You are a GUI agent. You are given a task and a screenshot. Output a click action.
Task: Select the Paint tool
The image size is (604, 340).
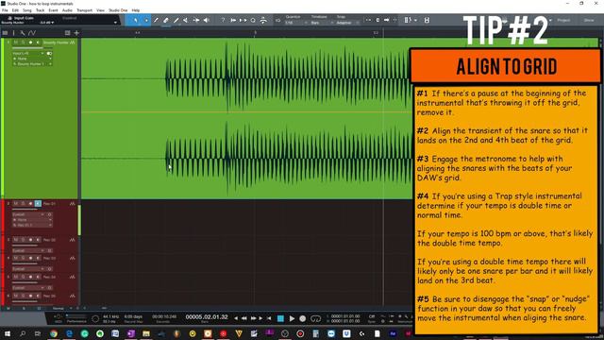[176, 20]
